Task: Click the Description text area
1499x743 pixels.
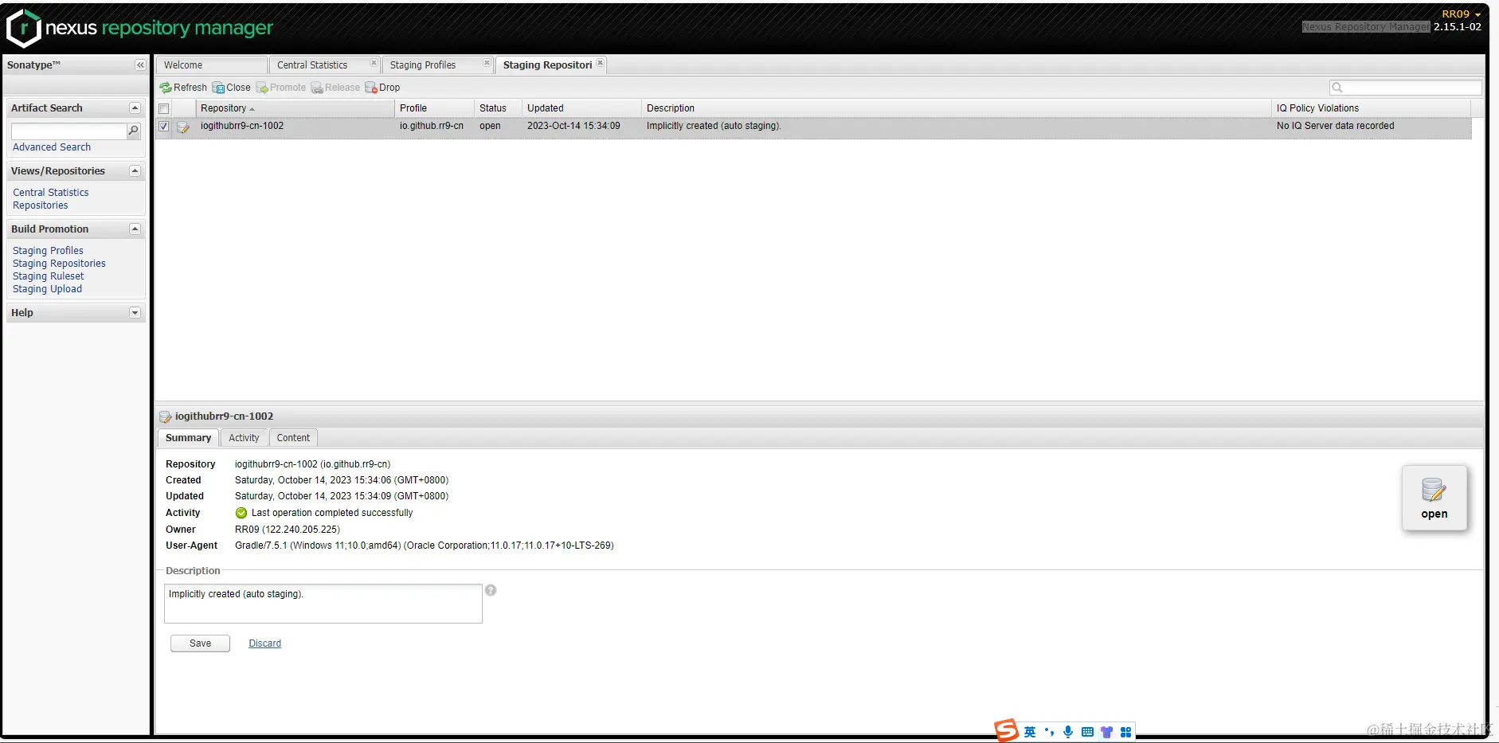Action: [x=323, y=604]
